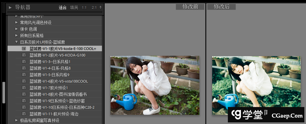The height and width of the screenshot is (124, 306).
Task: Click preset icon for V1-11-胶片预设-海边
Action: (x=24, y=114)
